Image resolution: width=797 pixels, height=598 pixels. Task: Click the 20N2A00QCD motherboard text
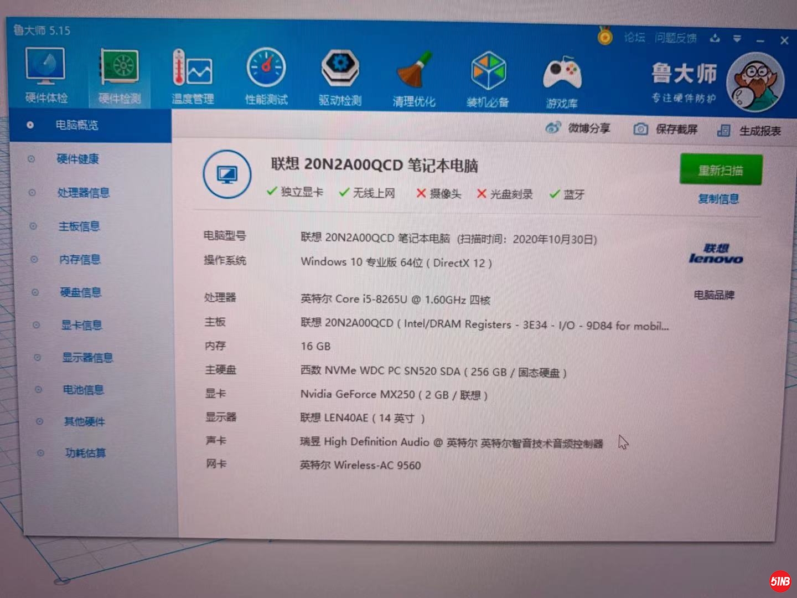click(485, 324)
